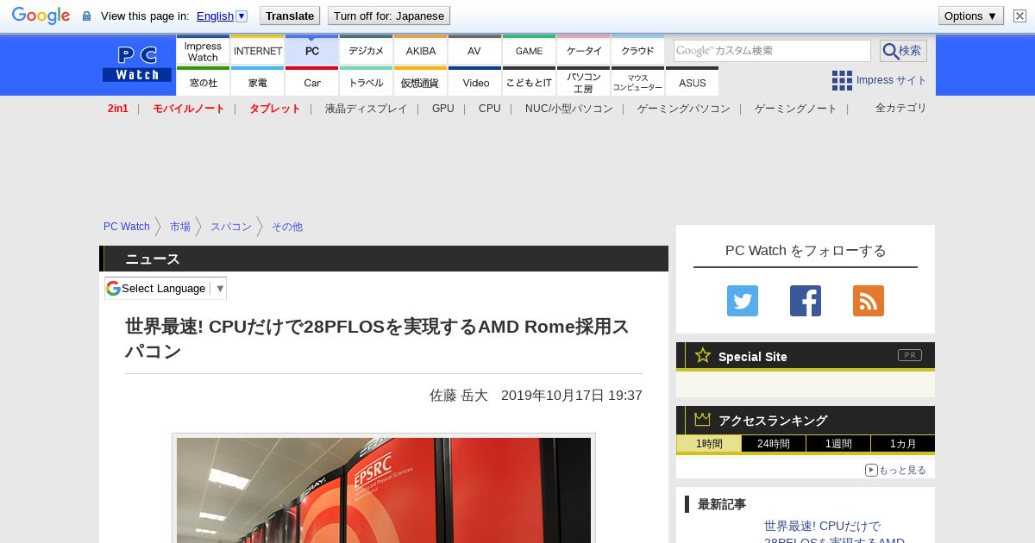Click the PC Watch site logo
1035x543 pixels.
(x=137, y=64)
